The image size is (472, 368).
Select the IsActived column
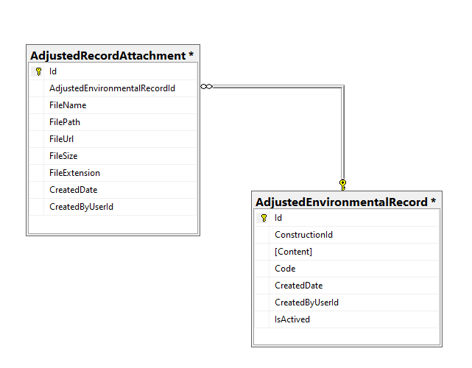click(x=292, y=319)
